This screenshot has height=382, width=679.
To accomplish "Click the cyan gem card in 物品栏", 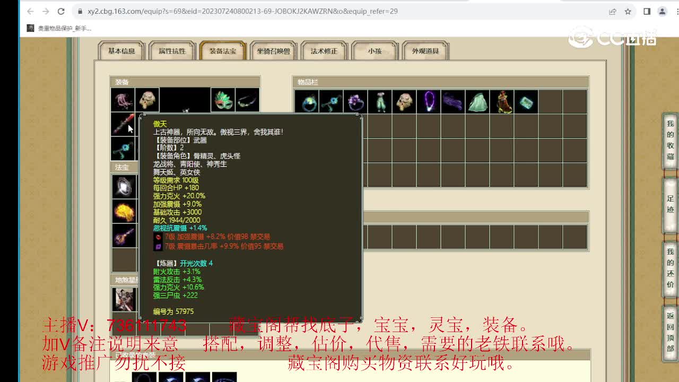I will (x=526, y=102).
